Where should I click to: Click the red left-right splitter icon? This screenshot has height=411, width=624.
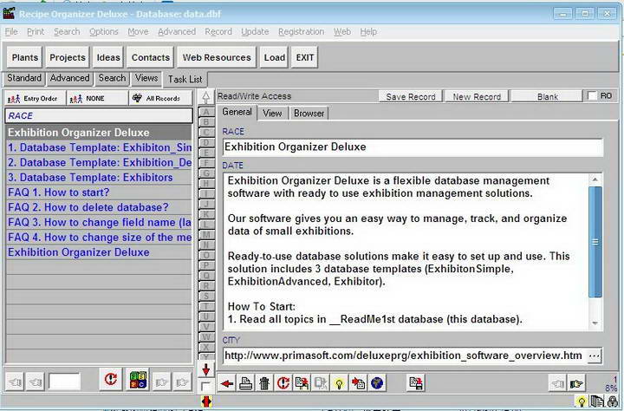point(206,401)
